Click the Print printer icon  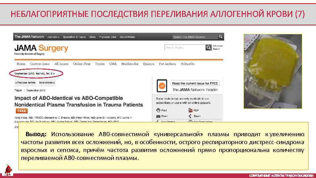coord(158,110)
